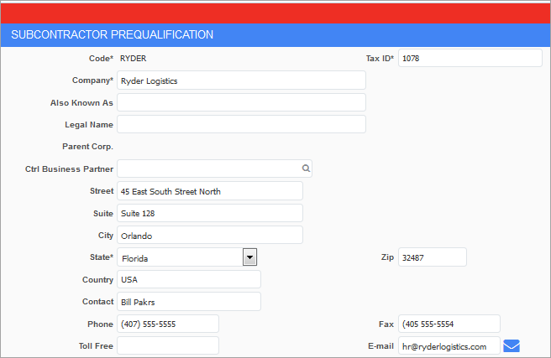Click the Ctrl Business Partner search icon
Viewport: 551px width, 358px height.
point(306,169)
